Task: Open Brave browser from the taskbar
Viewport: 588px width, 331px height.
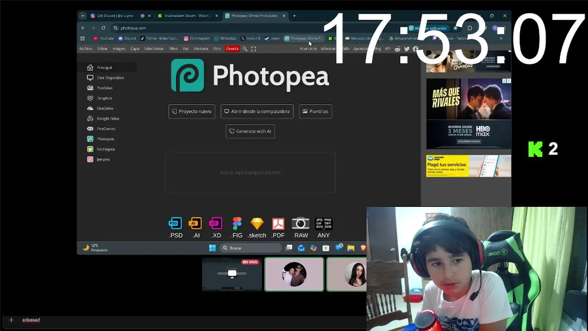Action: point(363,248)
